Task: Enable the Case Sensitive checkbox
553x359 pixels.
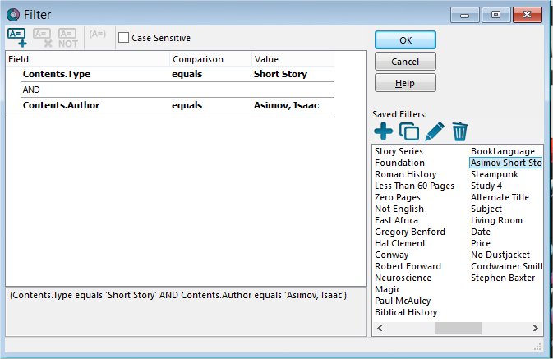Action: 123,38
